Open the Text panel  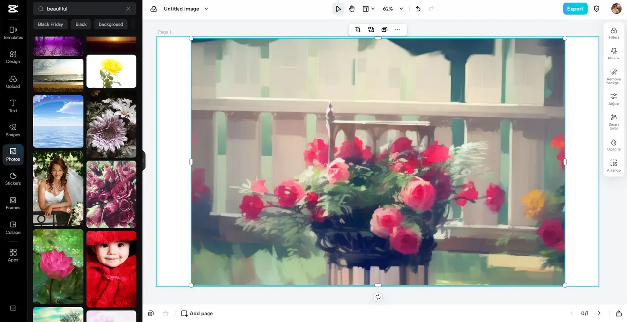coord(13,106)
